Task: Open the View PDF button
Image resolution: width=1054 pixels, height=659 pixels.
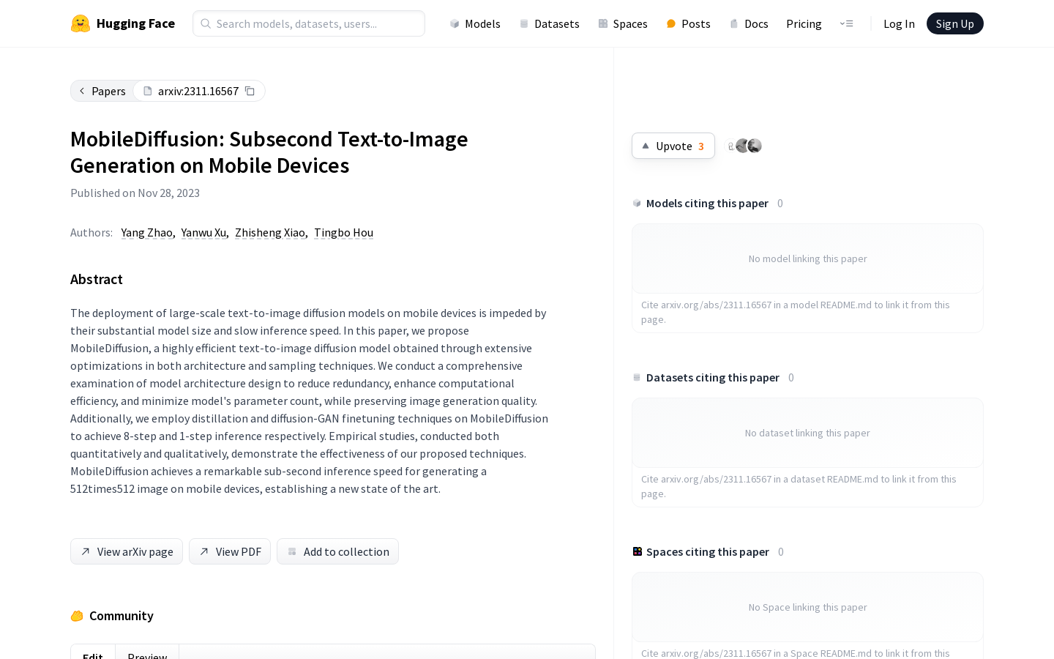Action: coord(230,551)
